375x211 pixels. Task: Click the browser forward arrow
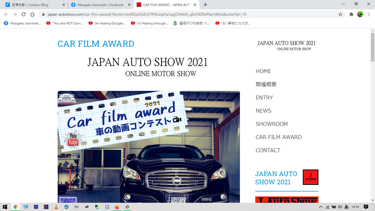tap(15, 14)
